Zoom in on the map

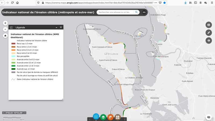pos(5,23)
